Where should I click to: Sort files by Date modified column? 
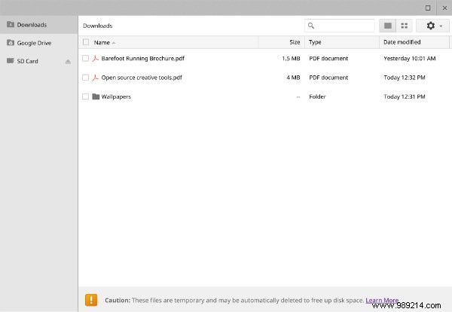(x=402, y=42)
